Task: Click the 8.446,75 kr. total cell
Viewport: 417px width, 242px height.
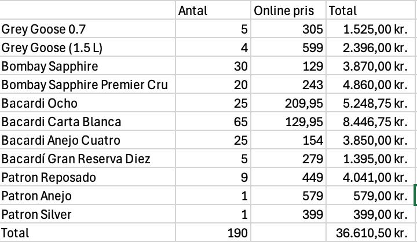Action: tap(370, 122)
